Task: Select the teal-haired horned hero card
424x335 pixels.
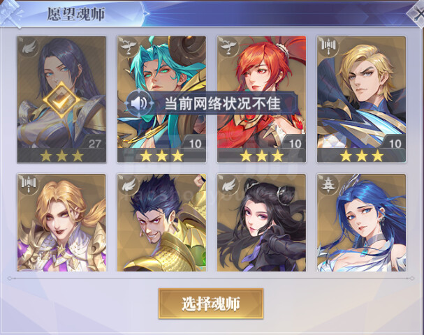Action: click(x=161, y=99)
